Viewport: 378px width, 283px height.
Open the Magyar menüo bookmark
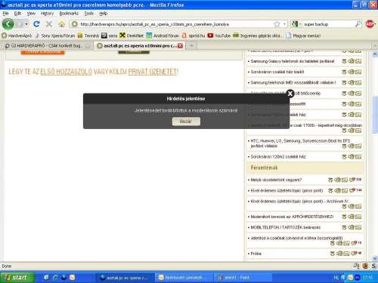(303, 35)
